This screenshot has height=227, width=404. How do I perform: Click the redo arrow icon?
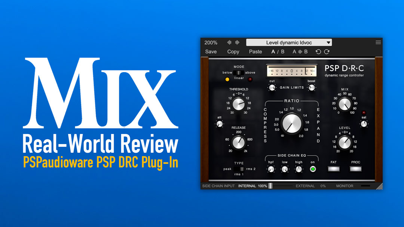[x=327, y=52]
